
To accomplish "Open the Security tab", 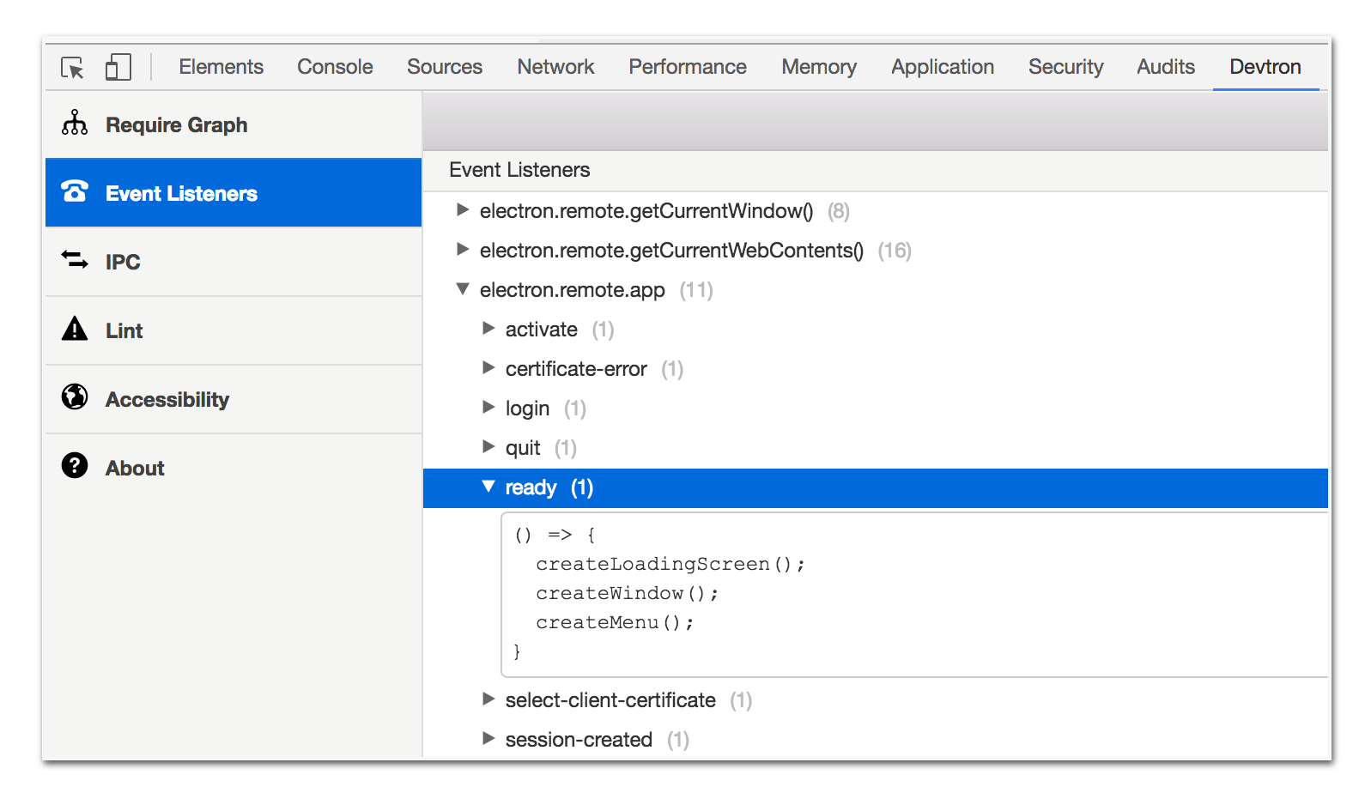I will (x=1065, y=67).
